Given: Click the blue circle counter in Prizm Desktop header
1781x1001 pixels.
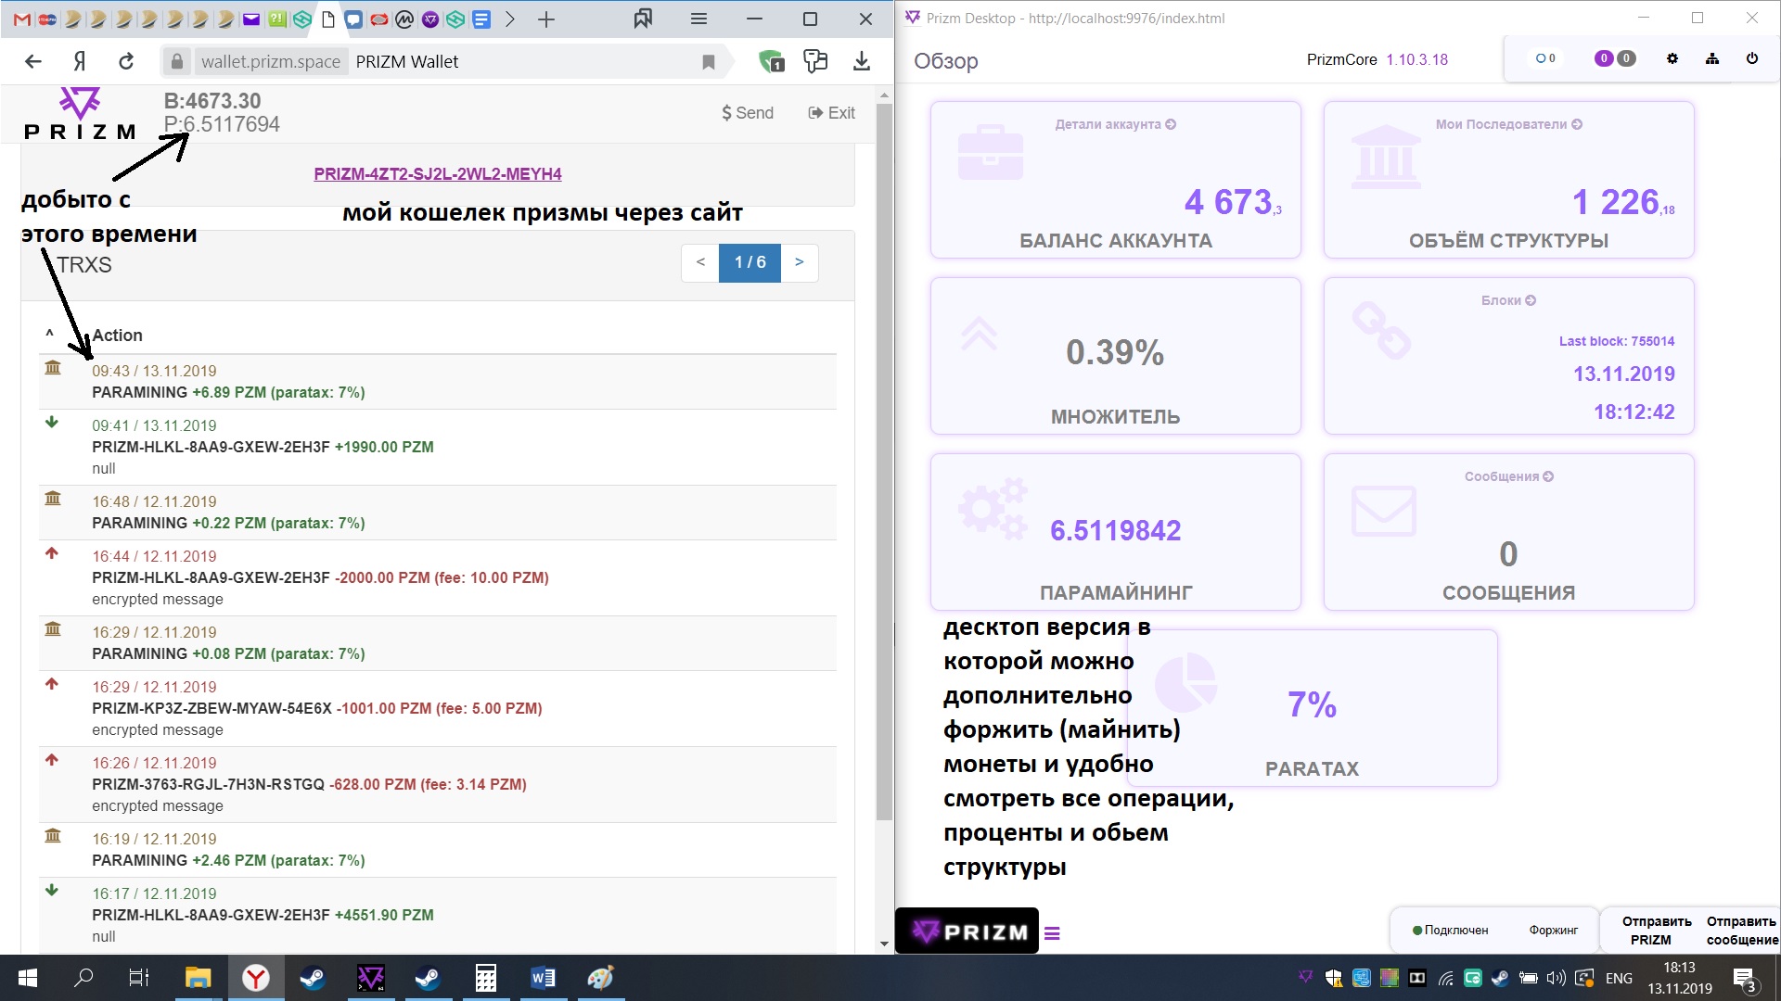Looking at the screenshot, I should point(1545,58).
